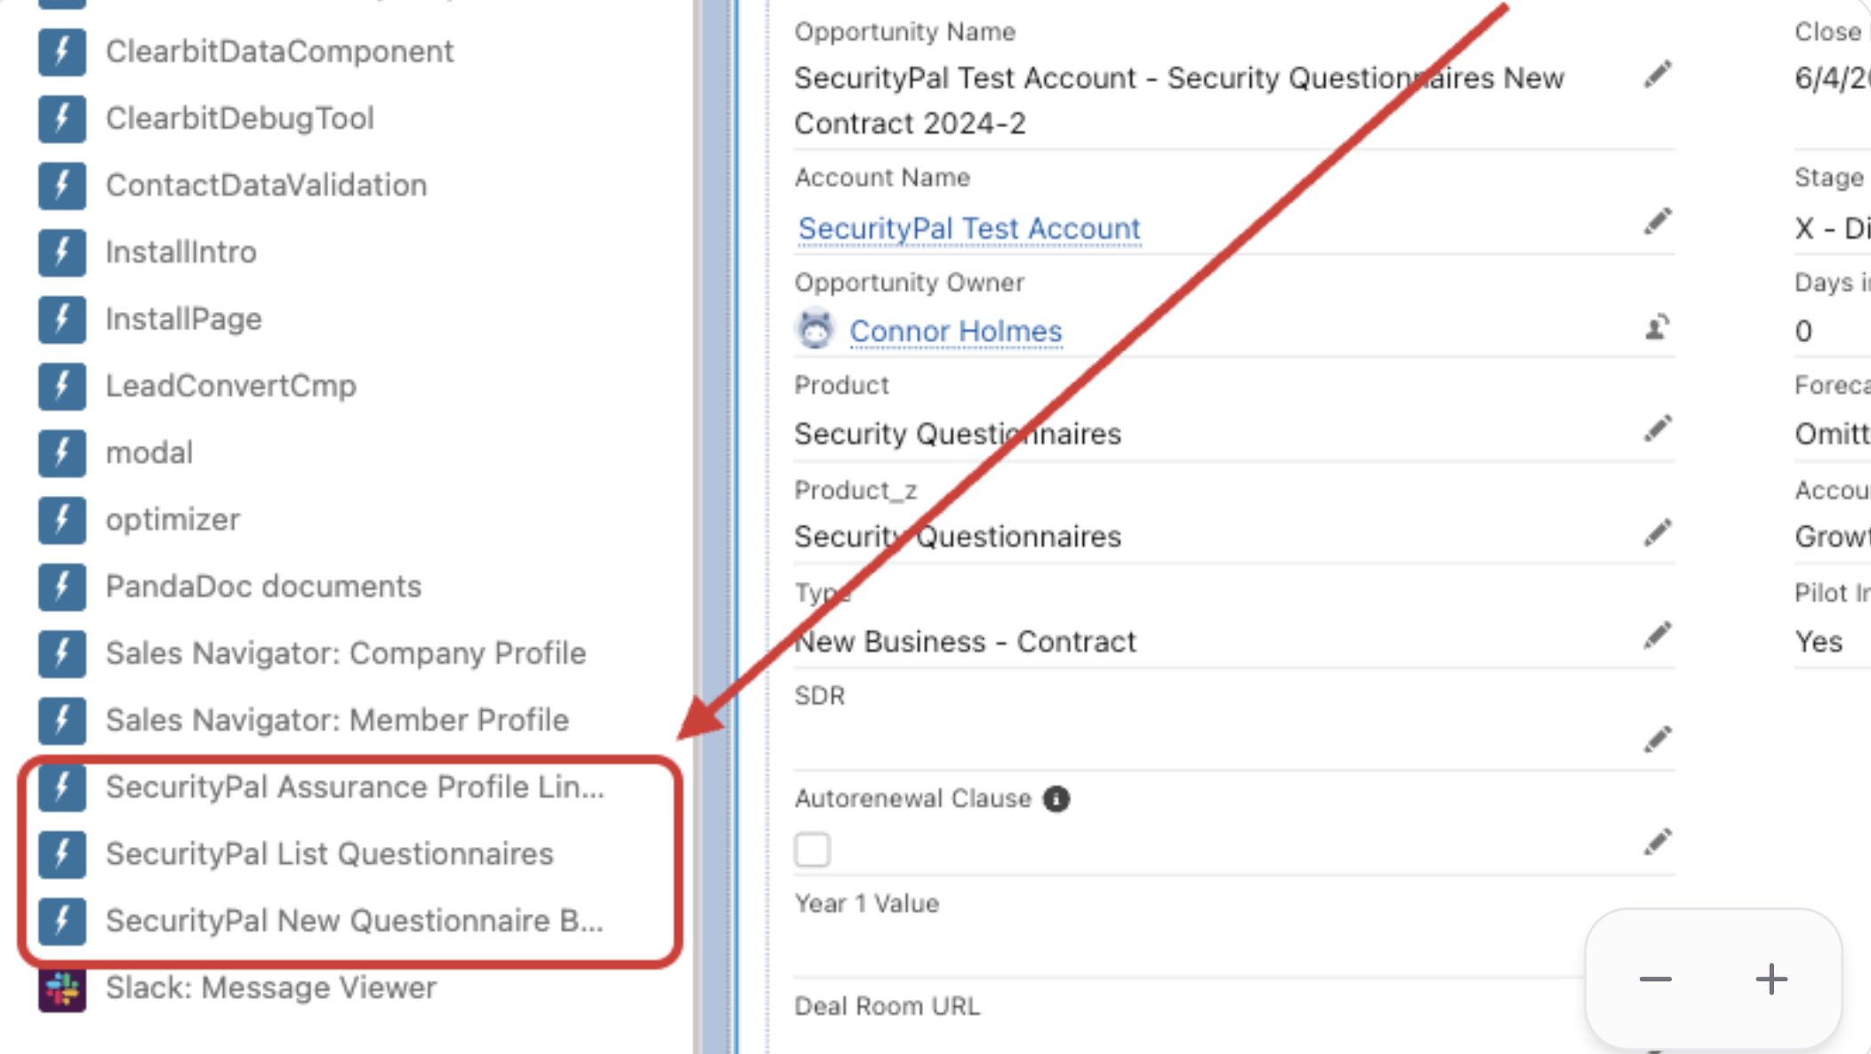The width and height of the screenshot is (1871, 1054).
Task: Zoom in with the plus button
Action: pos(1771,979)
